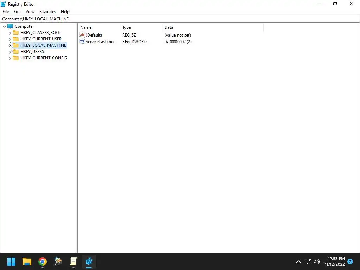Select the HKEY_CURRENT_CONFIG key label
Screen dimensions: 360x270
pos(44,58)
